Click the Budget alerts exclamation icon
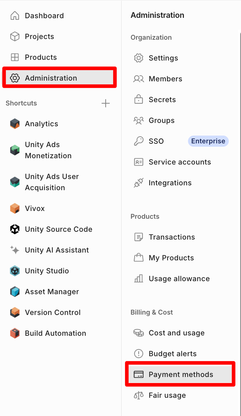 (139, 353)
